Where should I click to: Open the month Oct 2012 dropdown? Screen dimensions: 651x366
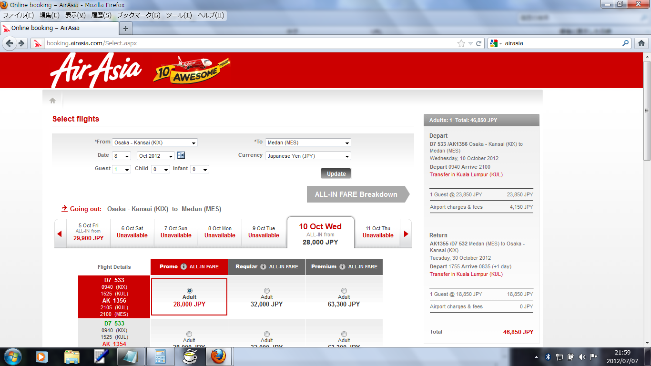(156, 156)
